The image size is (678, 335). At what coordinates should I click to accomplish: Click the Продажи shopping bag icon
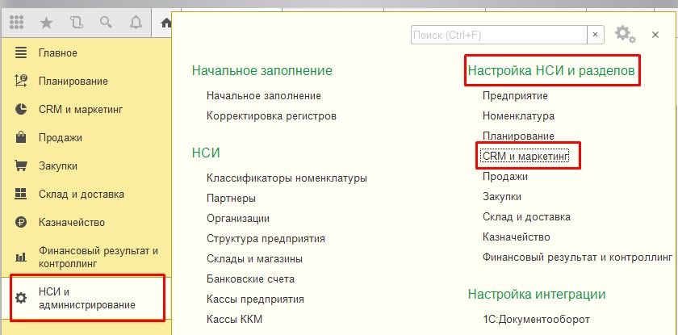pyautogui.click(x=21, y=138)
